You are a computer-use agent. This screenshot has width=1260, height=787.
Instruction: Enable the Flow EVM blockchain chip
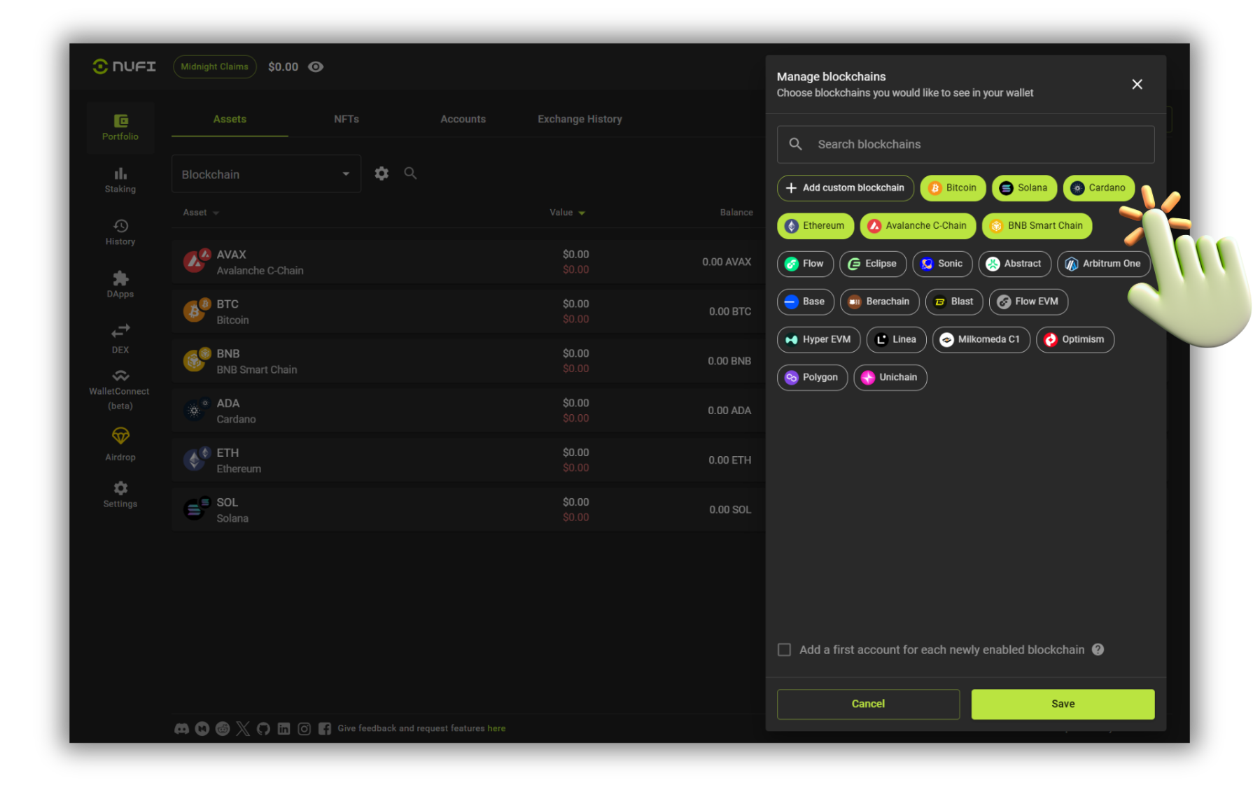click(x=1028, y=302)
